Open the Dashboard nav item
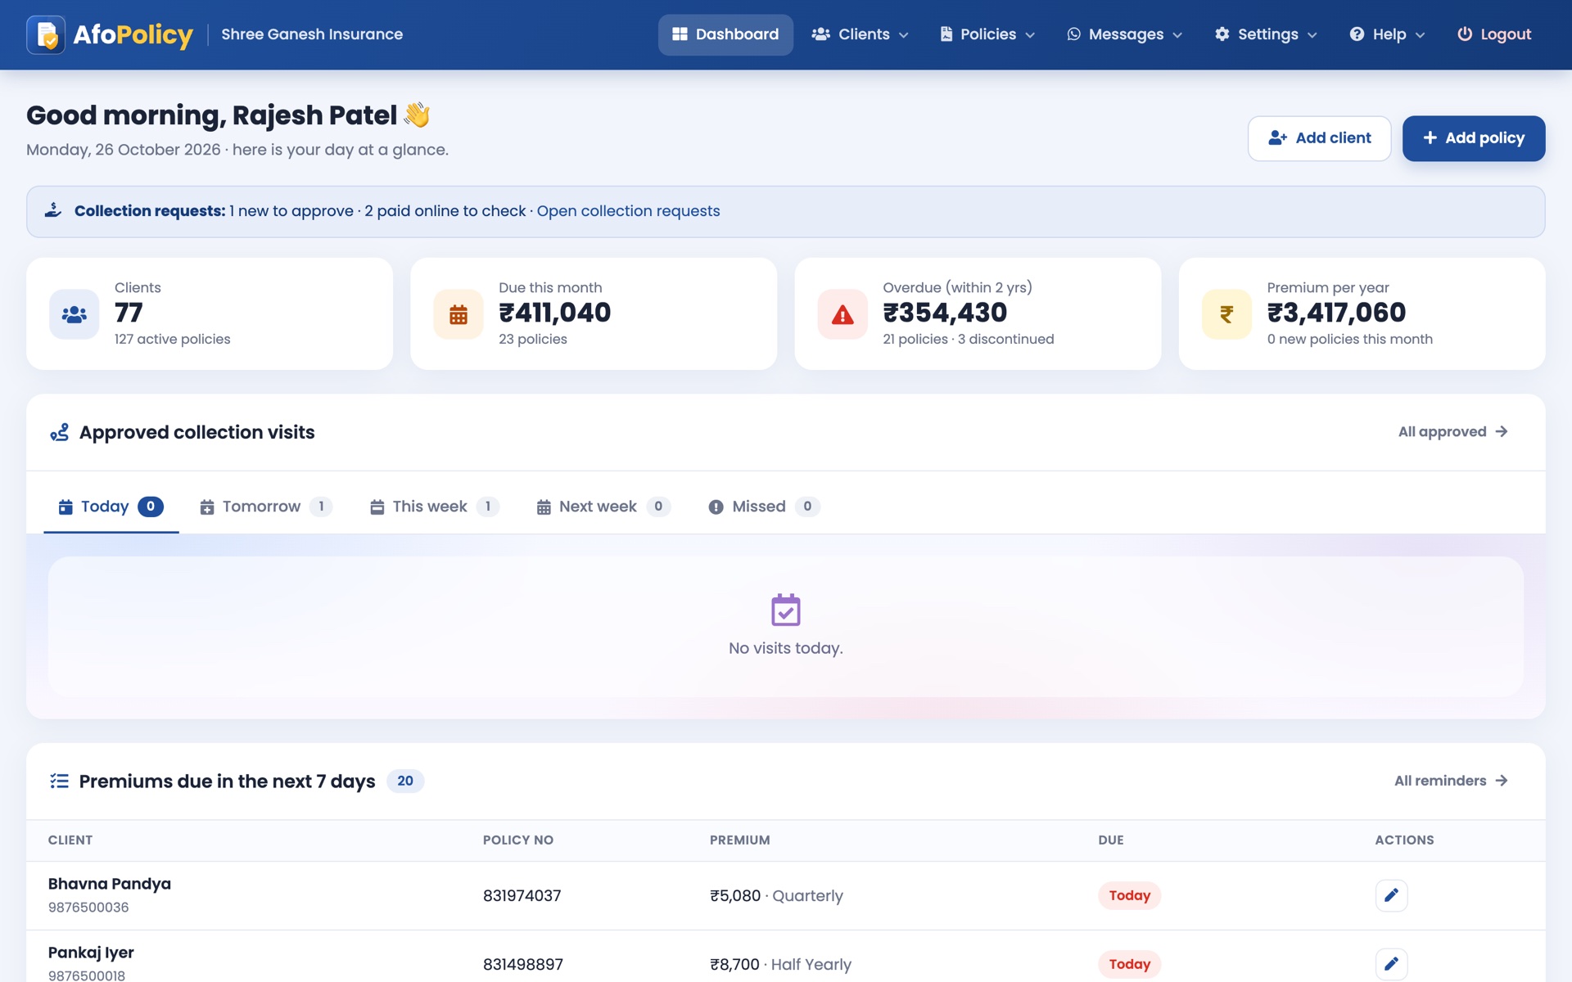The image size is (1572, 982). (725, 34)
